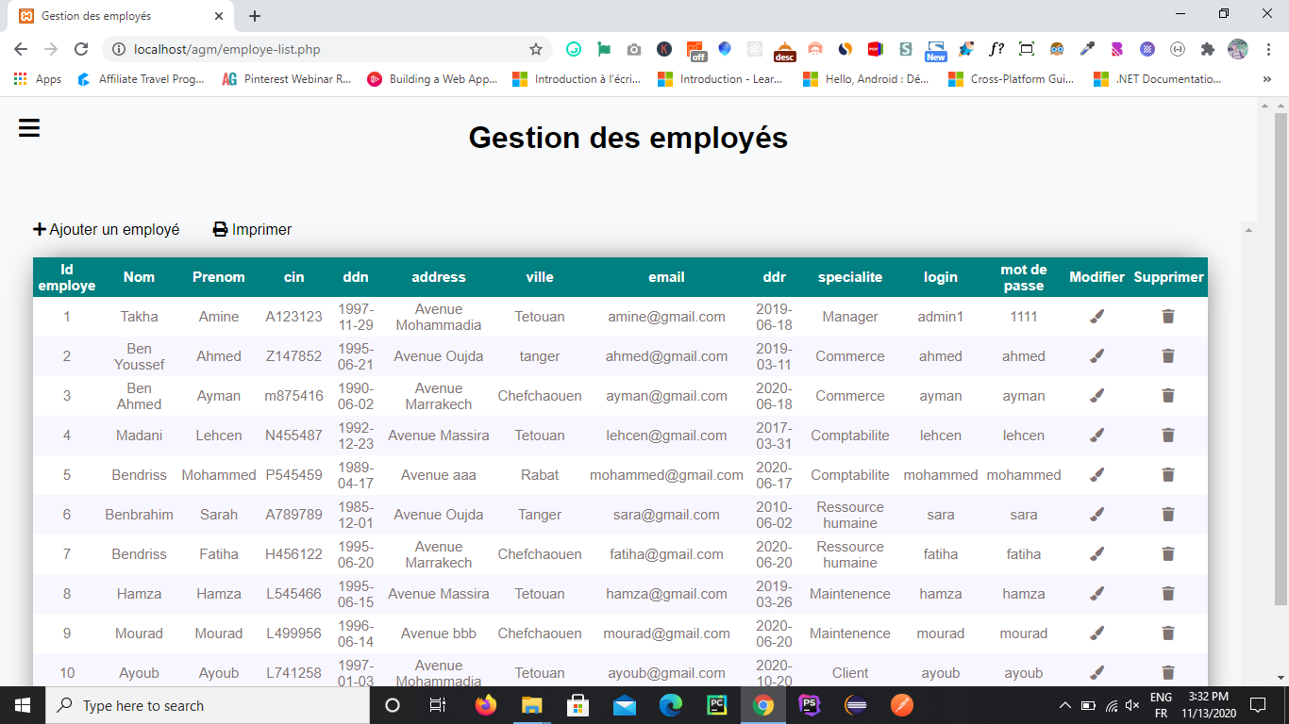
Task: Show more bookmarks with the chevron
Action: tap(1266, 79)
